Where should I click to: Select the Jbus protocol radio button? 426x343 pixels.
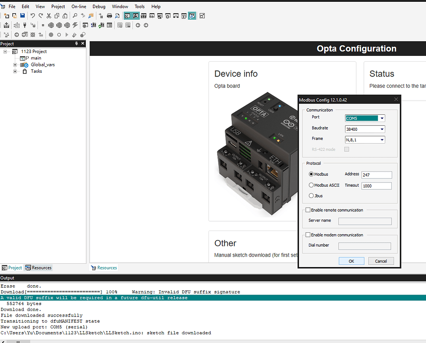(x=311, y=196)
